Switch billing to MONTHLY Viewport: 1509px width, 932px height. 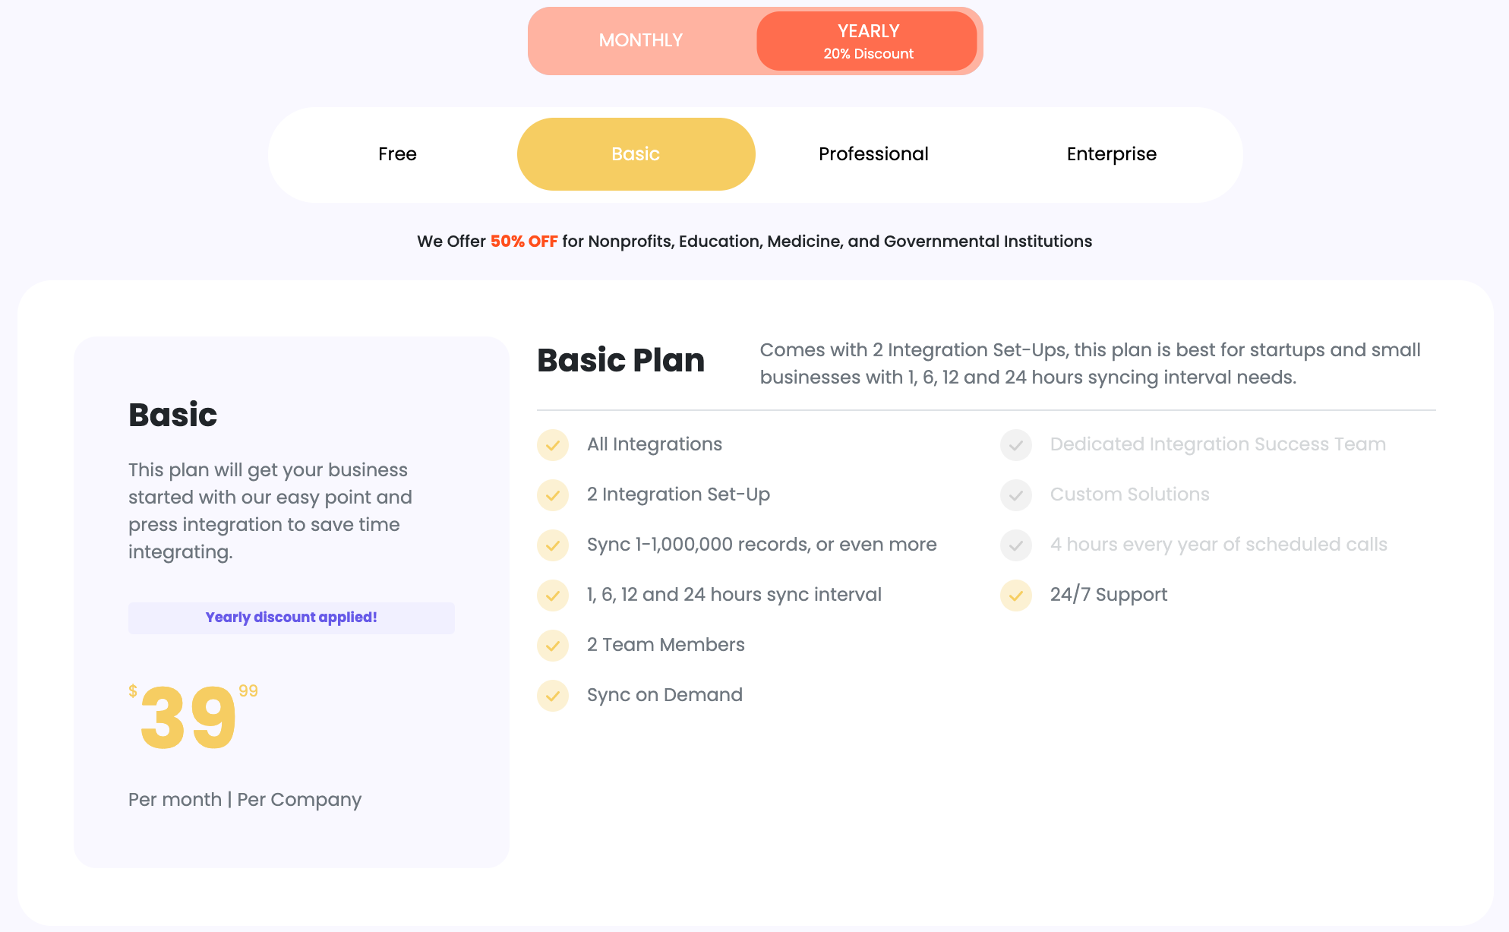(x=641, y=41)
